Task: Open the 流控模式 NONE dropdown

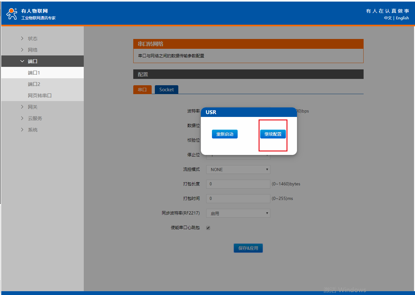Action: tap(238, 170)
